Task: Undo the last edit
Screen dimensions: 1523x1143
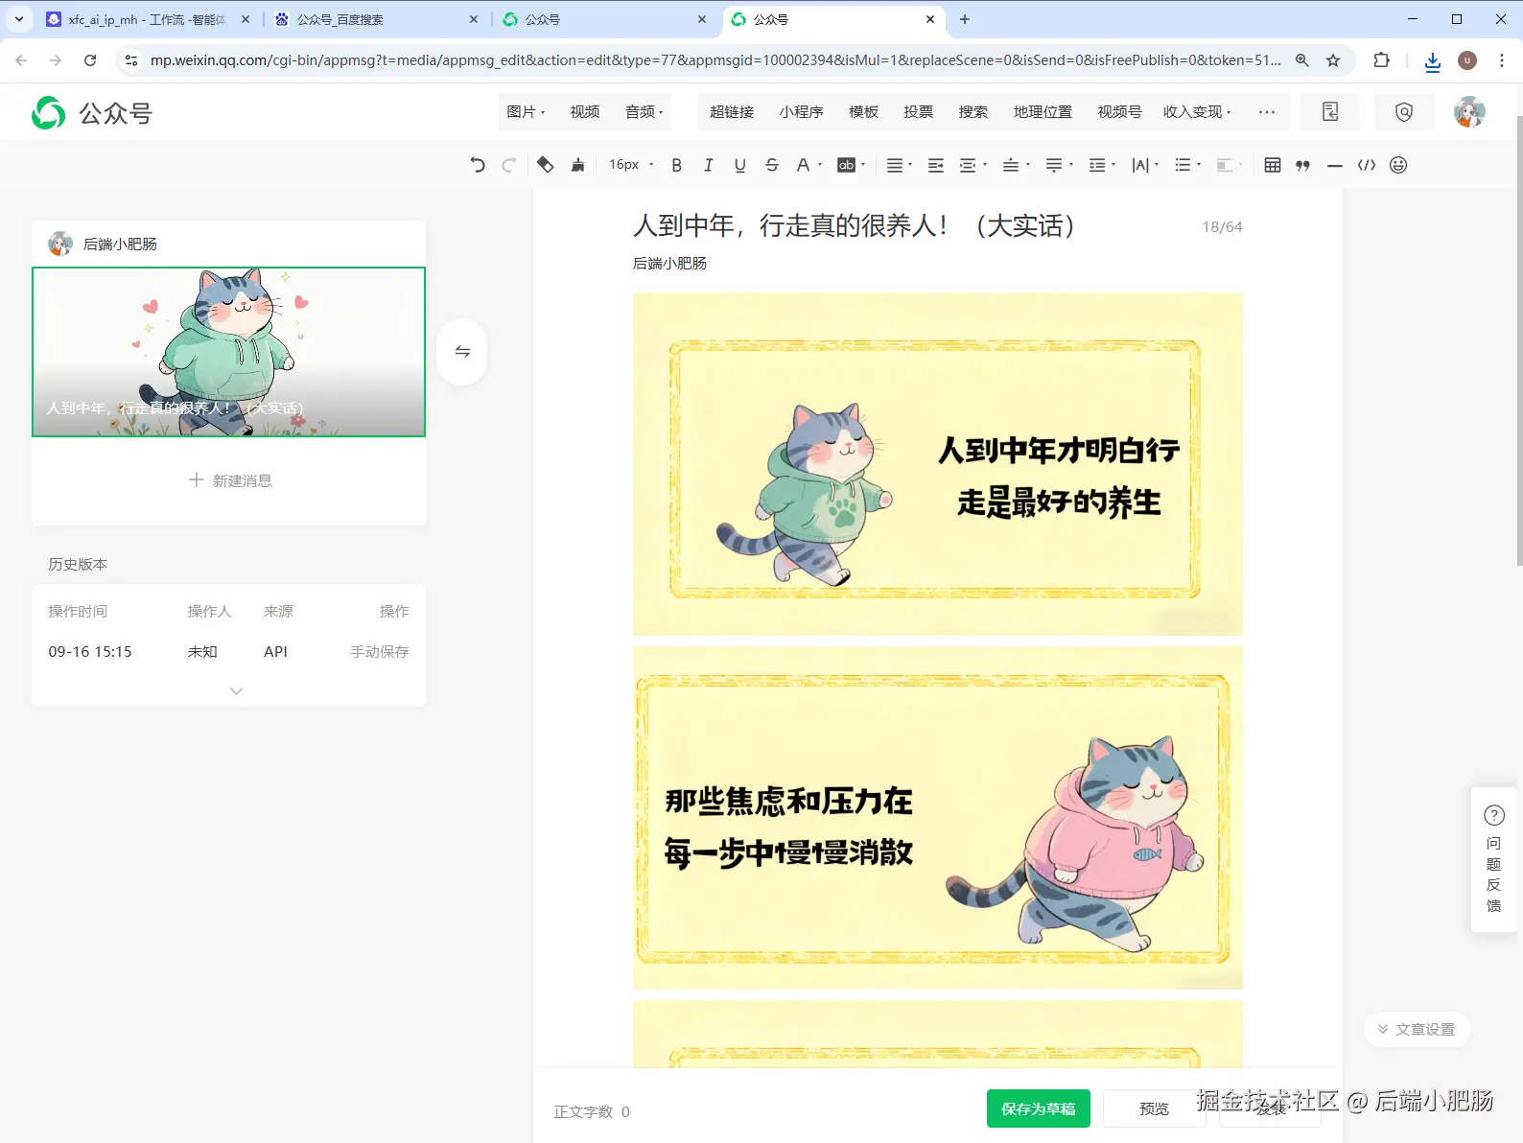Action: click(478, 165)
